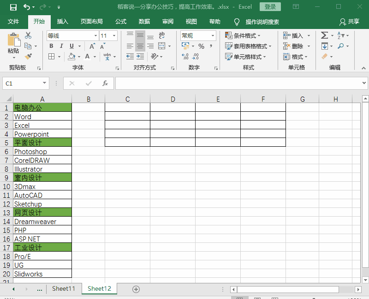Image resolution: width=369 pixels, height=299 pixels.
Task: Click the Comma Style icon
Action: [211, 46]
